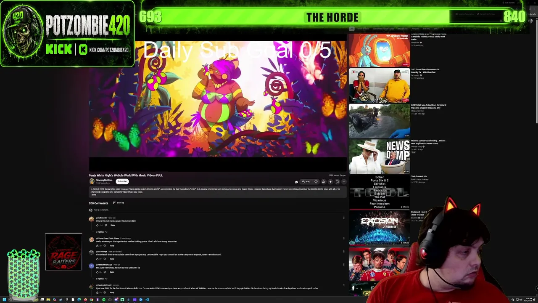
Task: Select the 'Electronic Dance Music' filter chip
Action: click(383, 29)
